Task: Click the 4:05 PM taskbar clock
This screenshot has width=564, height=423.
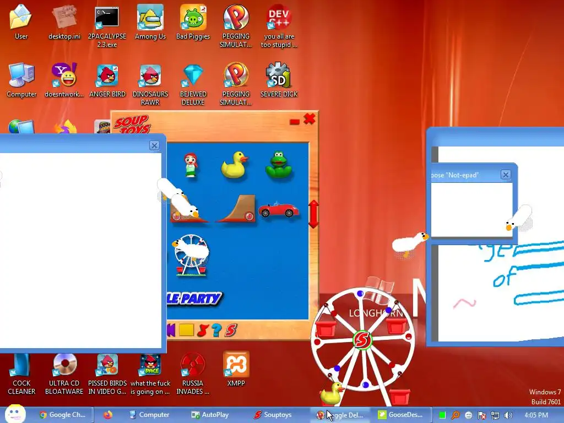Action: point(536,415)
